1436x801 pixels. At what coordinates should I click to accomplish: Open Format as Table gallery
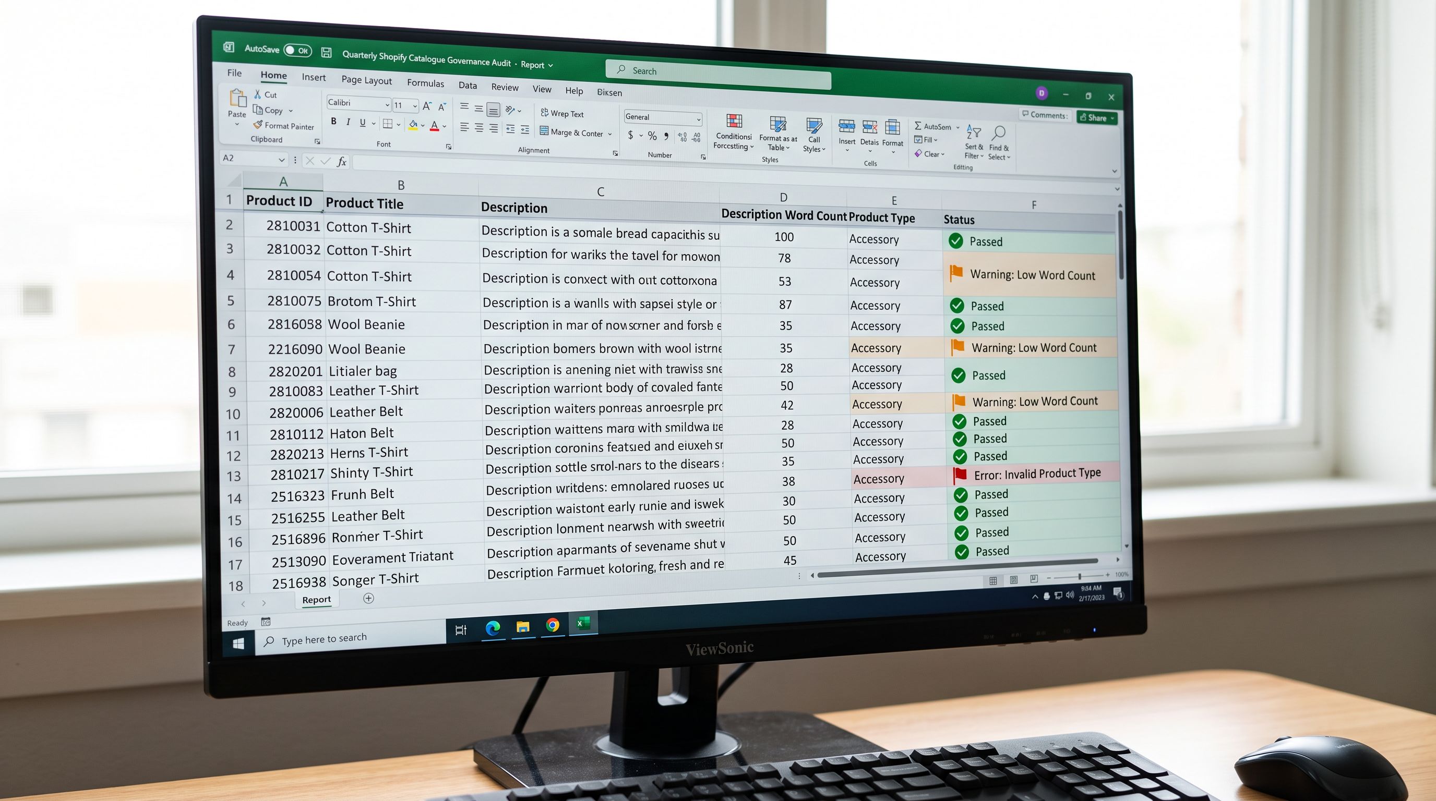(x=777, y=133)
